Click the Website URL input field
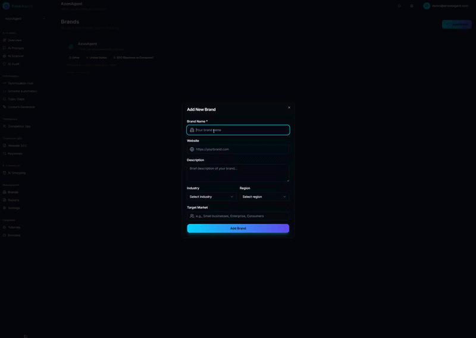The width and height of the screenshot is (476, 338). click(x=241, y=149)
